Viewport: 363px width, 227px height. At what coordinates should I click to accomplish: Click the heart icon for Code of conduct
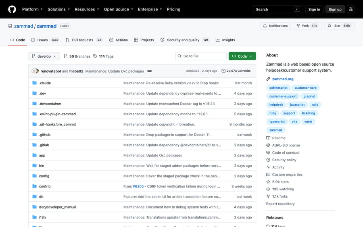pyautogui.click(x=268, y=152)
